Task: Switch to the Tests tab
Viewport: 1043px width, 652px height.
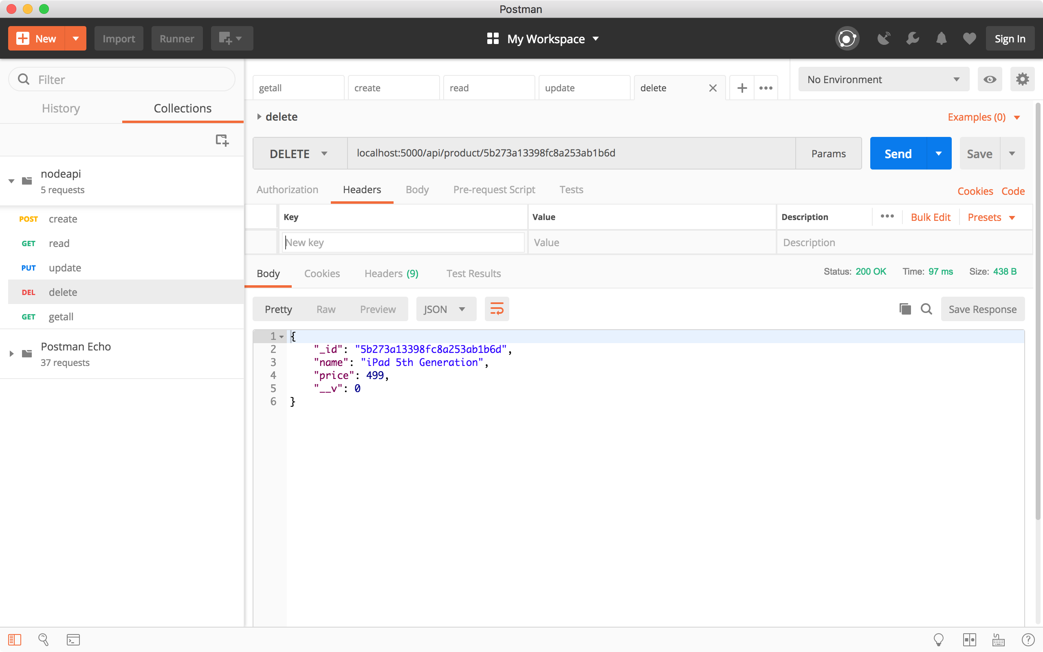Action: tap(571, 190)
